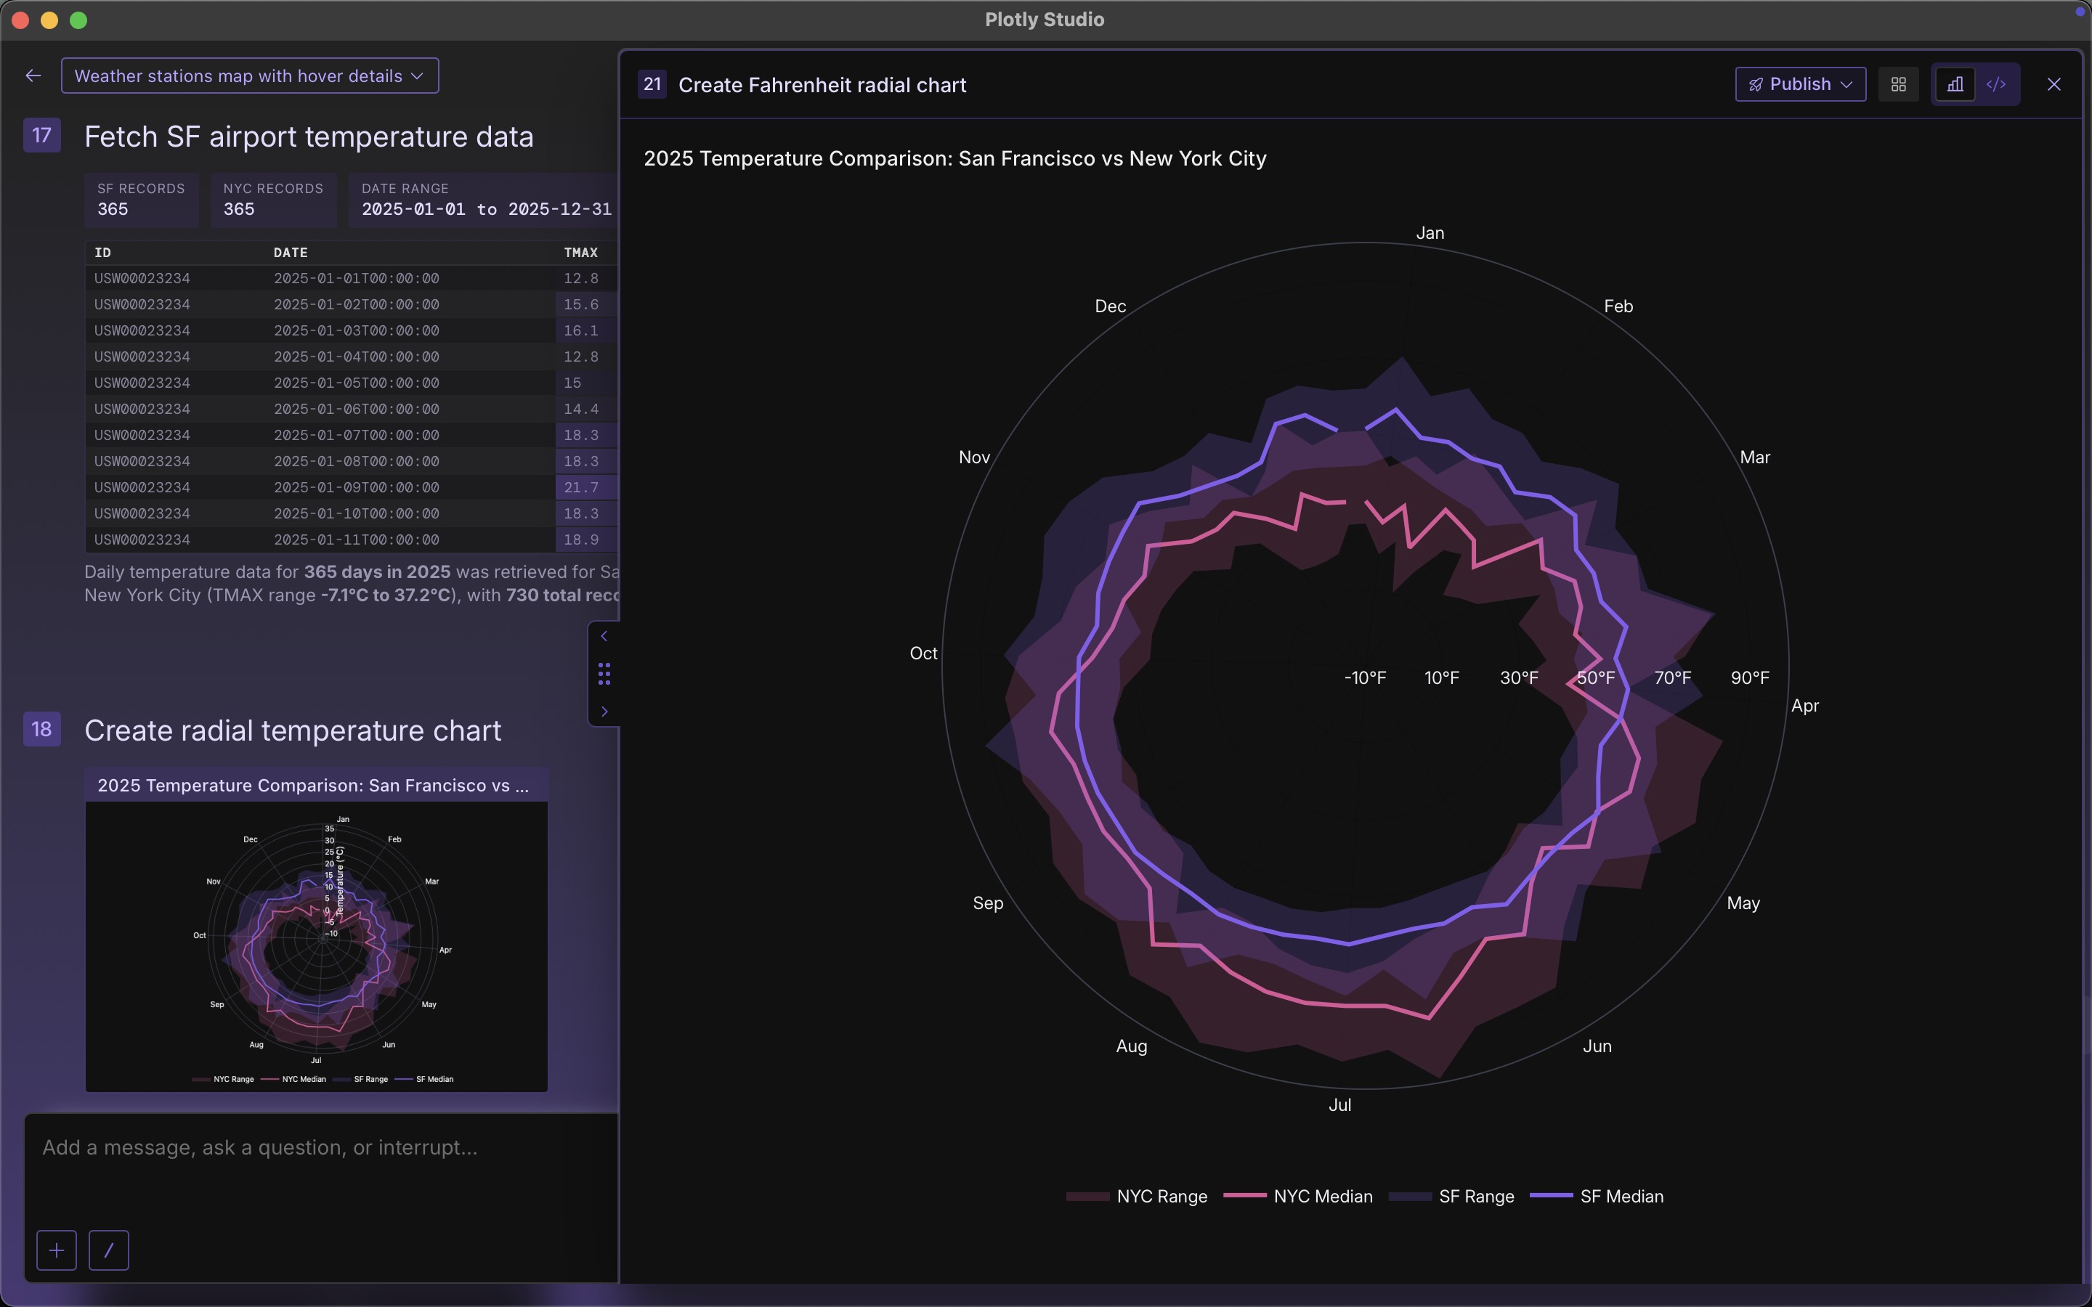The width and height of the screenshot is (2092, 1307).
Task: Click the thumbnail chart title in step 18
Action: click(313, 785)
